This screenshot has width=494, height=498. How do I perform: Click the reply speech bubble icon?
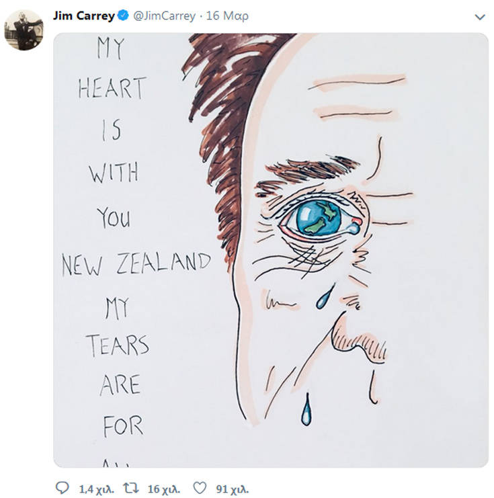[x=62, y=488]
